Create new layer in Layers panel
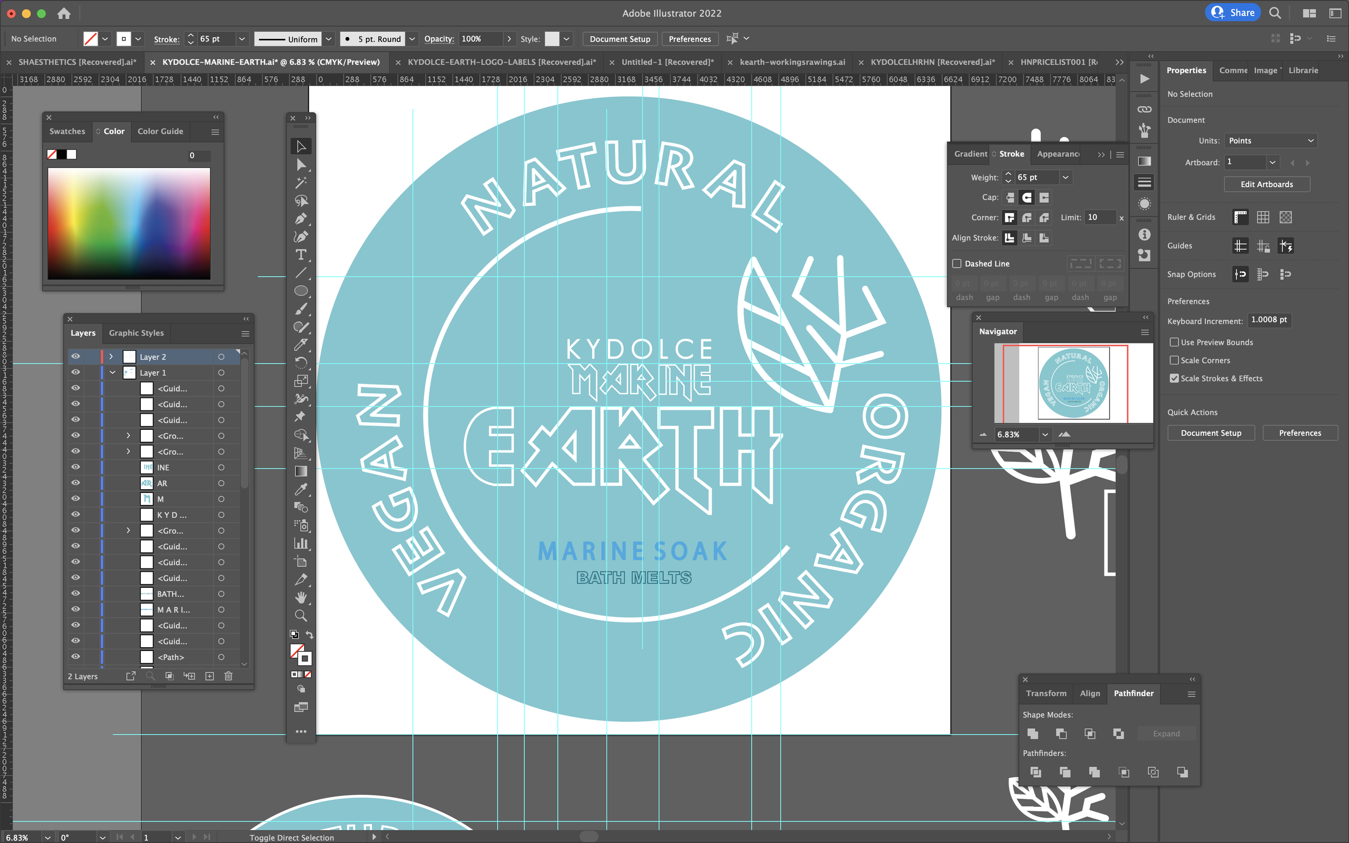The image size is (1349, 843). click(210, 676)
